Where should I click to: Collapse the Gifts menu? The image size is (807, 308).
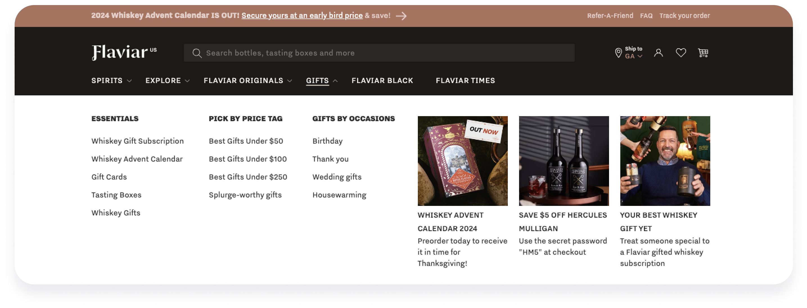click(322, 81)
